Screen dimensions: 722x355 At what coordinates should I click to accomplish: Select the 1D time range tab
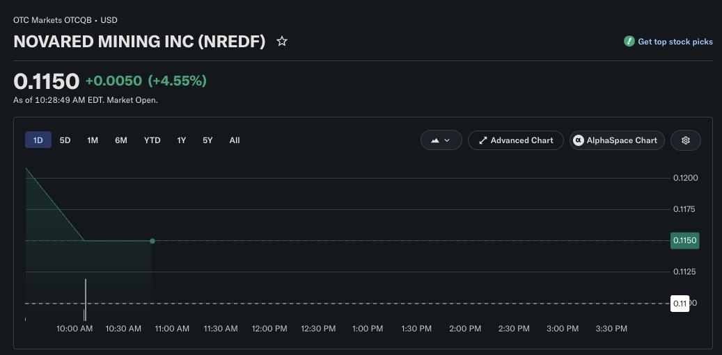coord(38,140)
